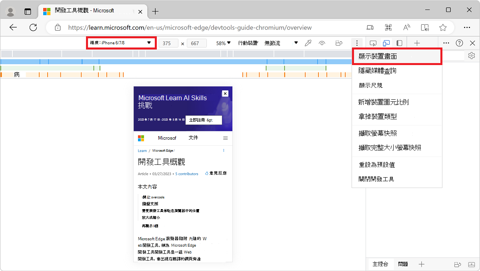
Task: Open the 文件 docs link
Action: (x=193, y=138)
